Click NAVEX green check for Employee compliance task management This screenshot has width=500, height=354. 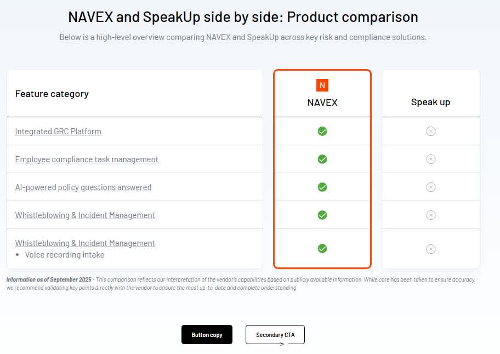pos(322,159)
